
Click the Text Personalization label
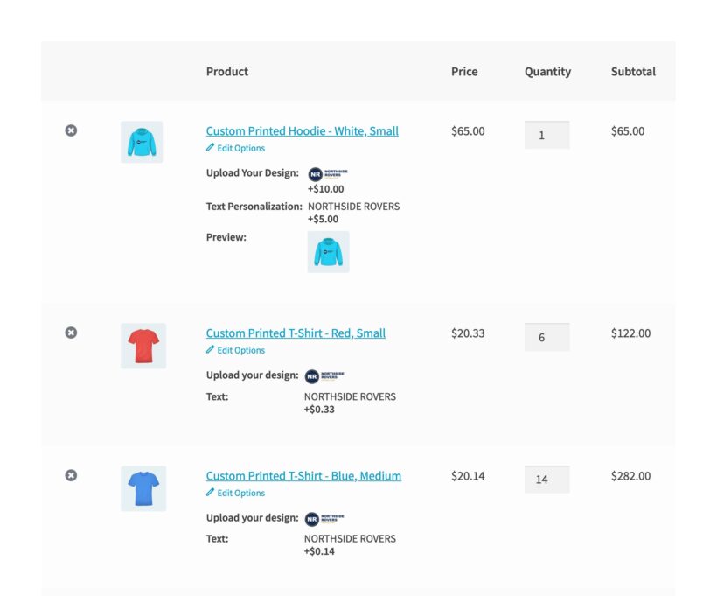click(254, 207)
